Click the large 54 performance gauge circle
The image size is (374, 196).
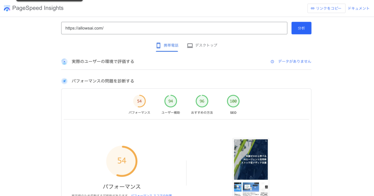(122, 161)
